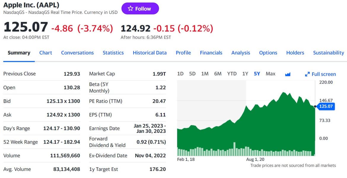
Task: Switch chart range to 1M
Action: [x=205, y=74]
